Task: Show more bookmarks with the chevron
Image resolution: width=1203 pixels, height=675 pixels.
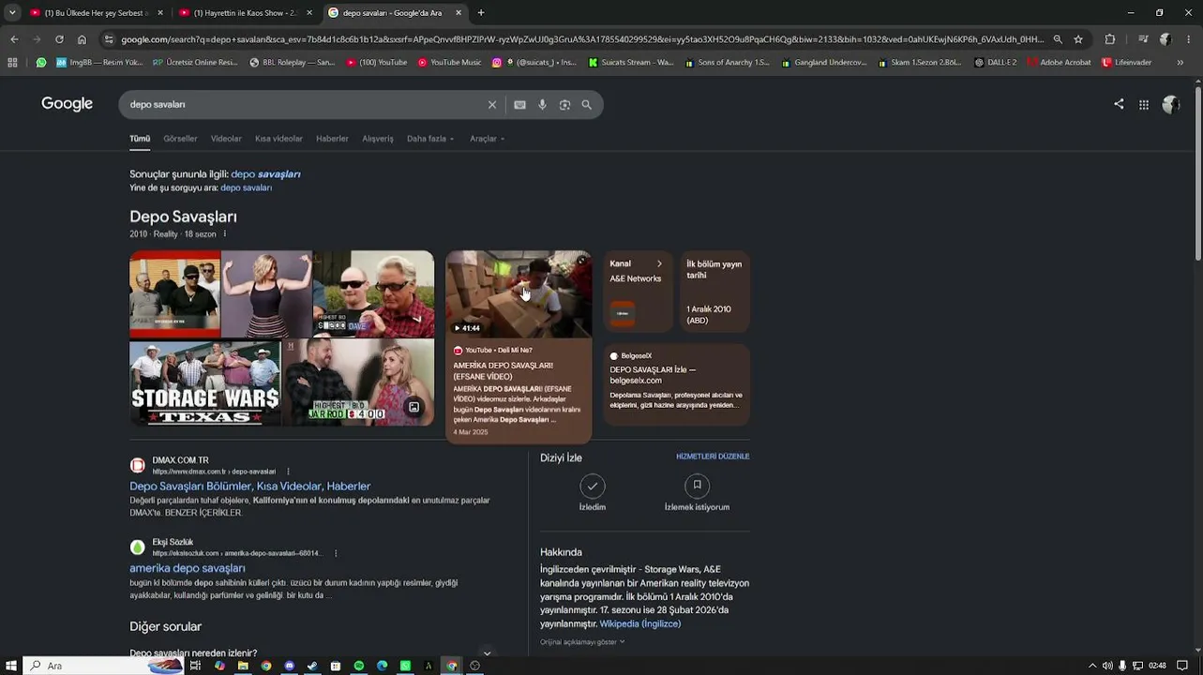Action: coord(1180,63)
